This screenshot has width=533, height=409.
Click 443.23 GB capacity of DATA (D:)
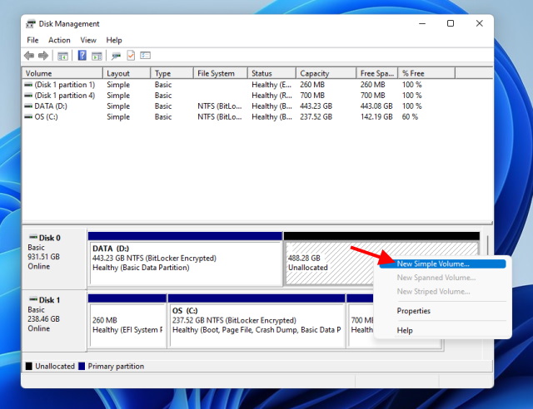316,106
